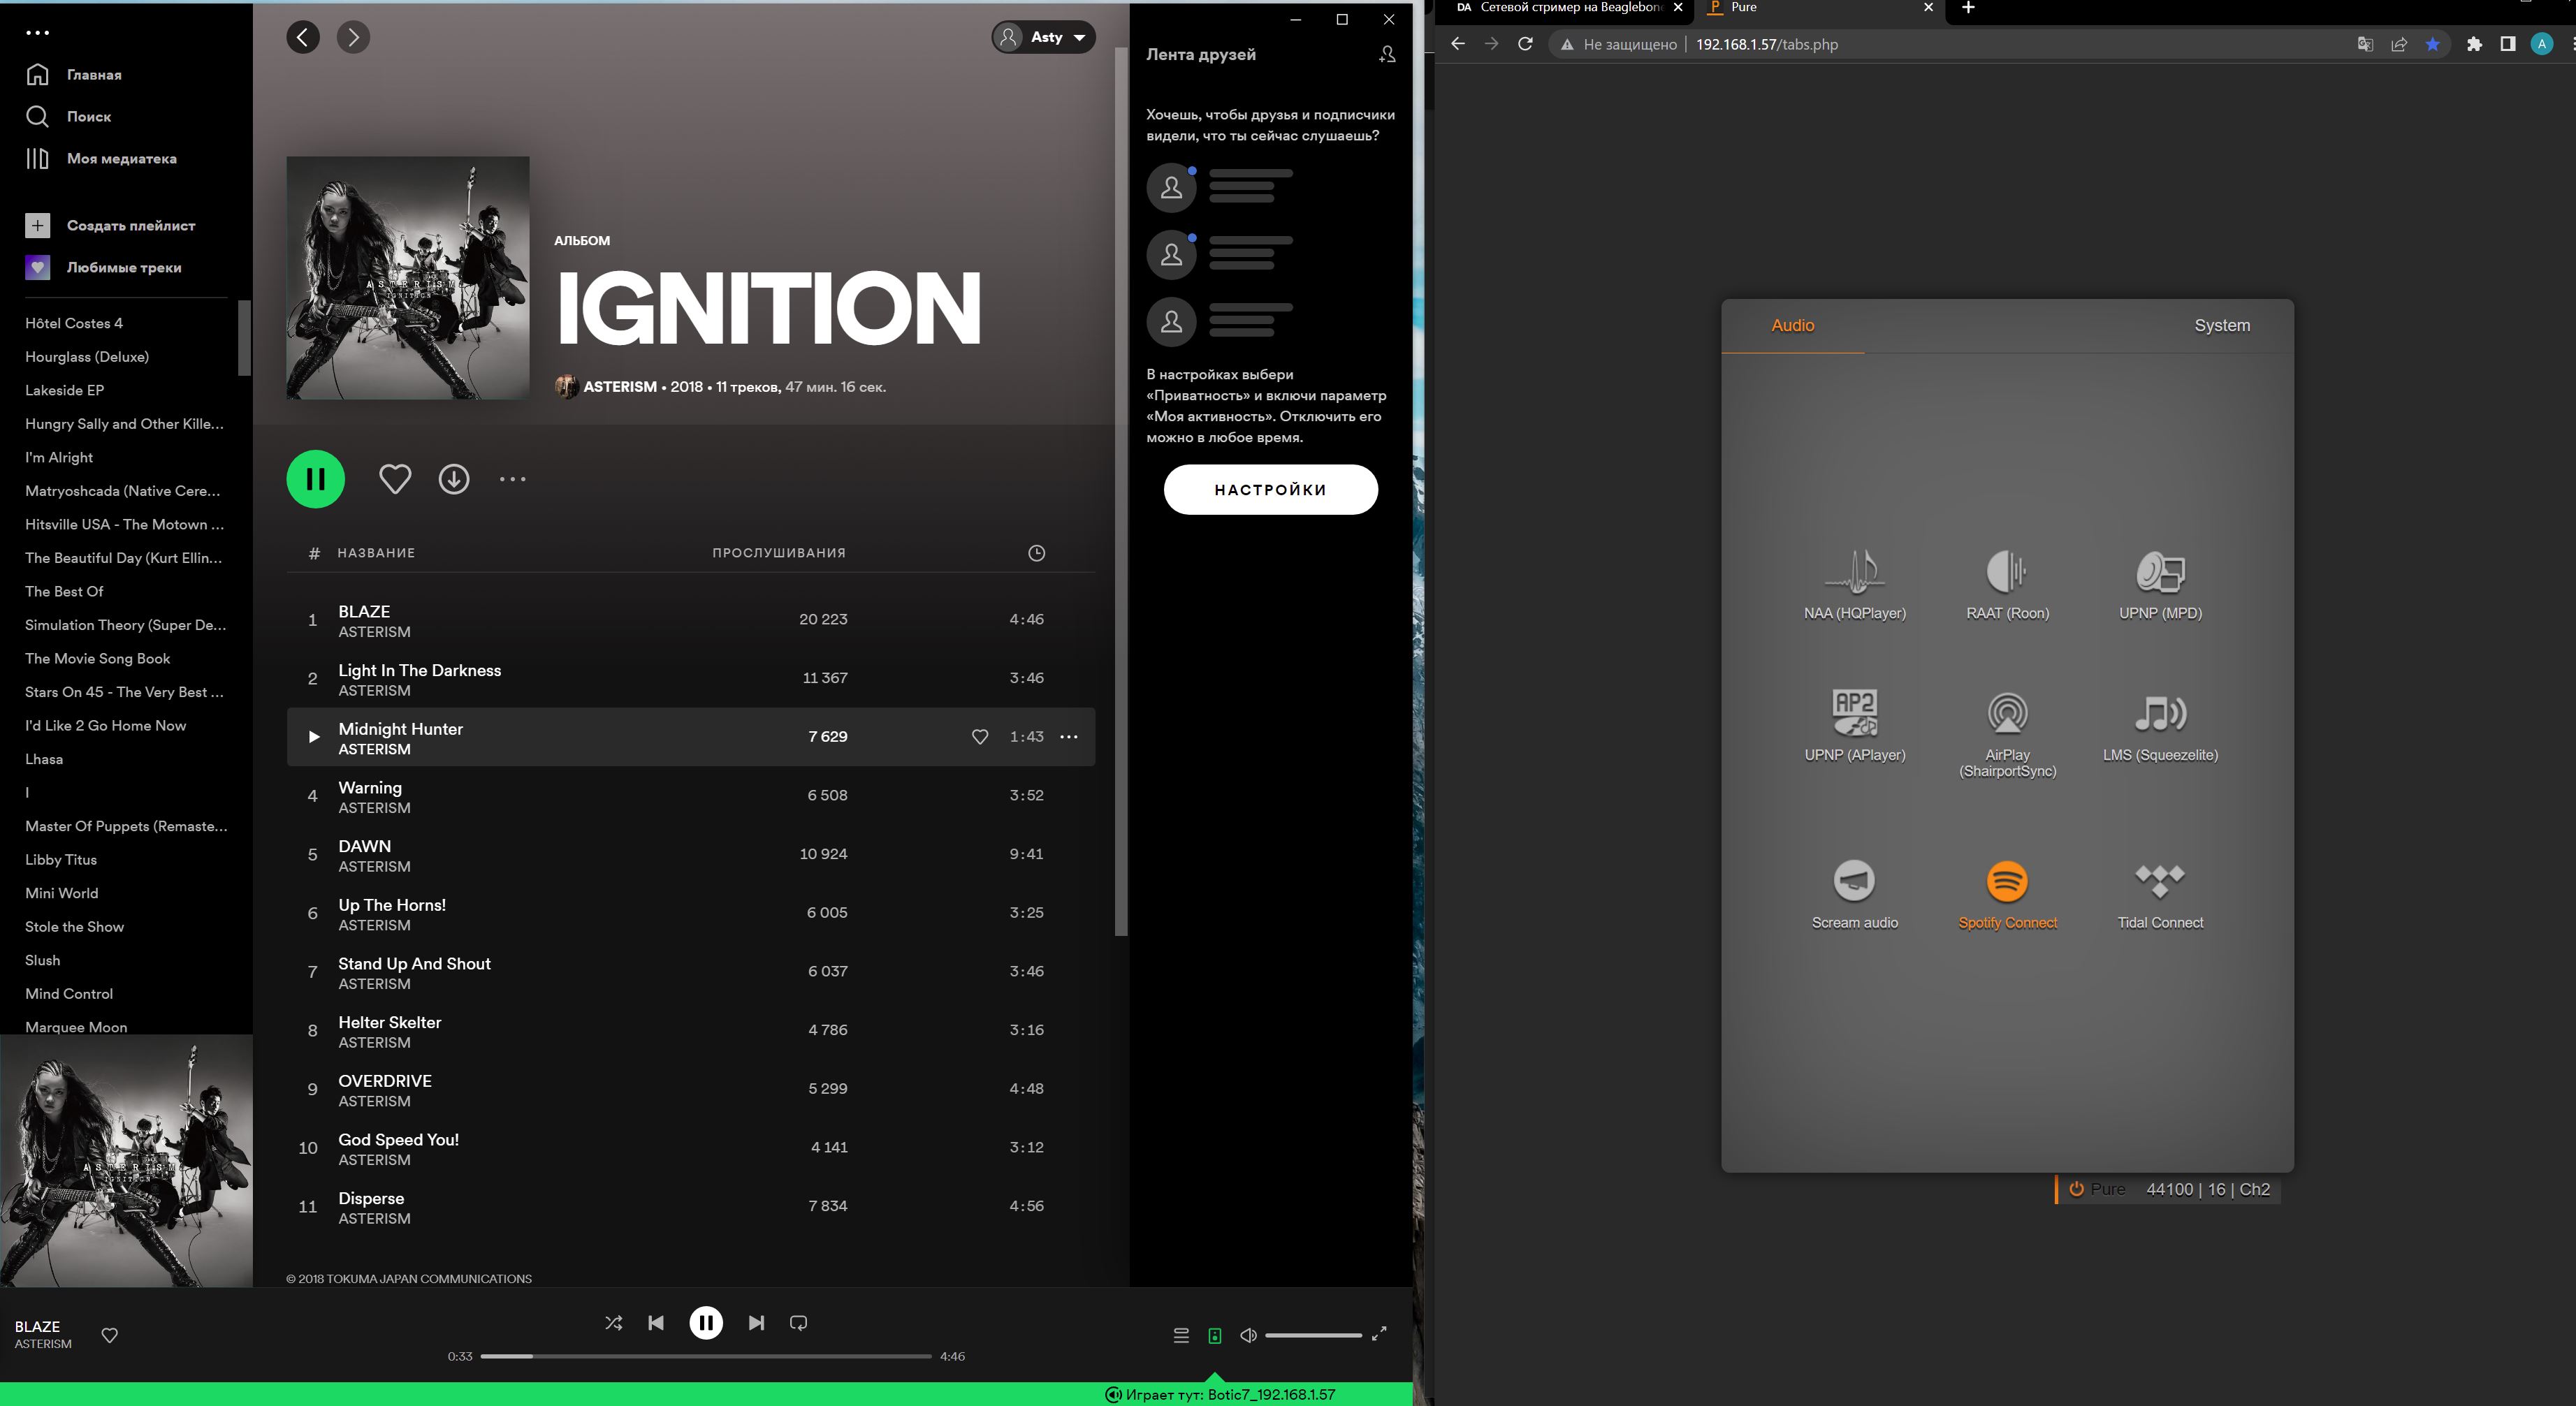Open album more options ellipsis menu
Viewport: 2576px width, 1406px height.
coord(512,479)
